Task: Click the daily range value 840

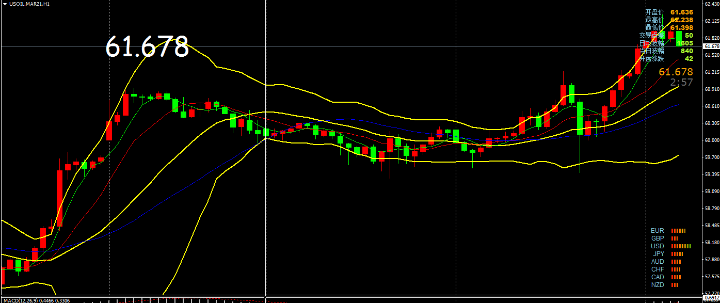Action: pos(687,51)
